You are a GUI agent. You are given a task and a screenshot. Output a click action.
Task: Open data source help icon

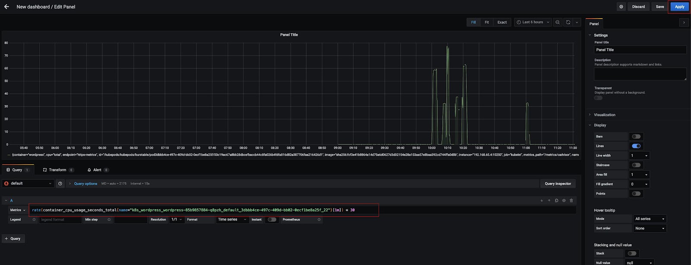60,184
